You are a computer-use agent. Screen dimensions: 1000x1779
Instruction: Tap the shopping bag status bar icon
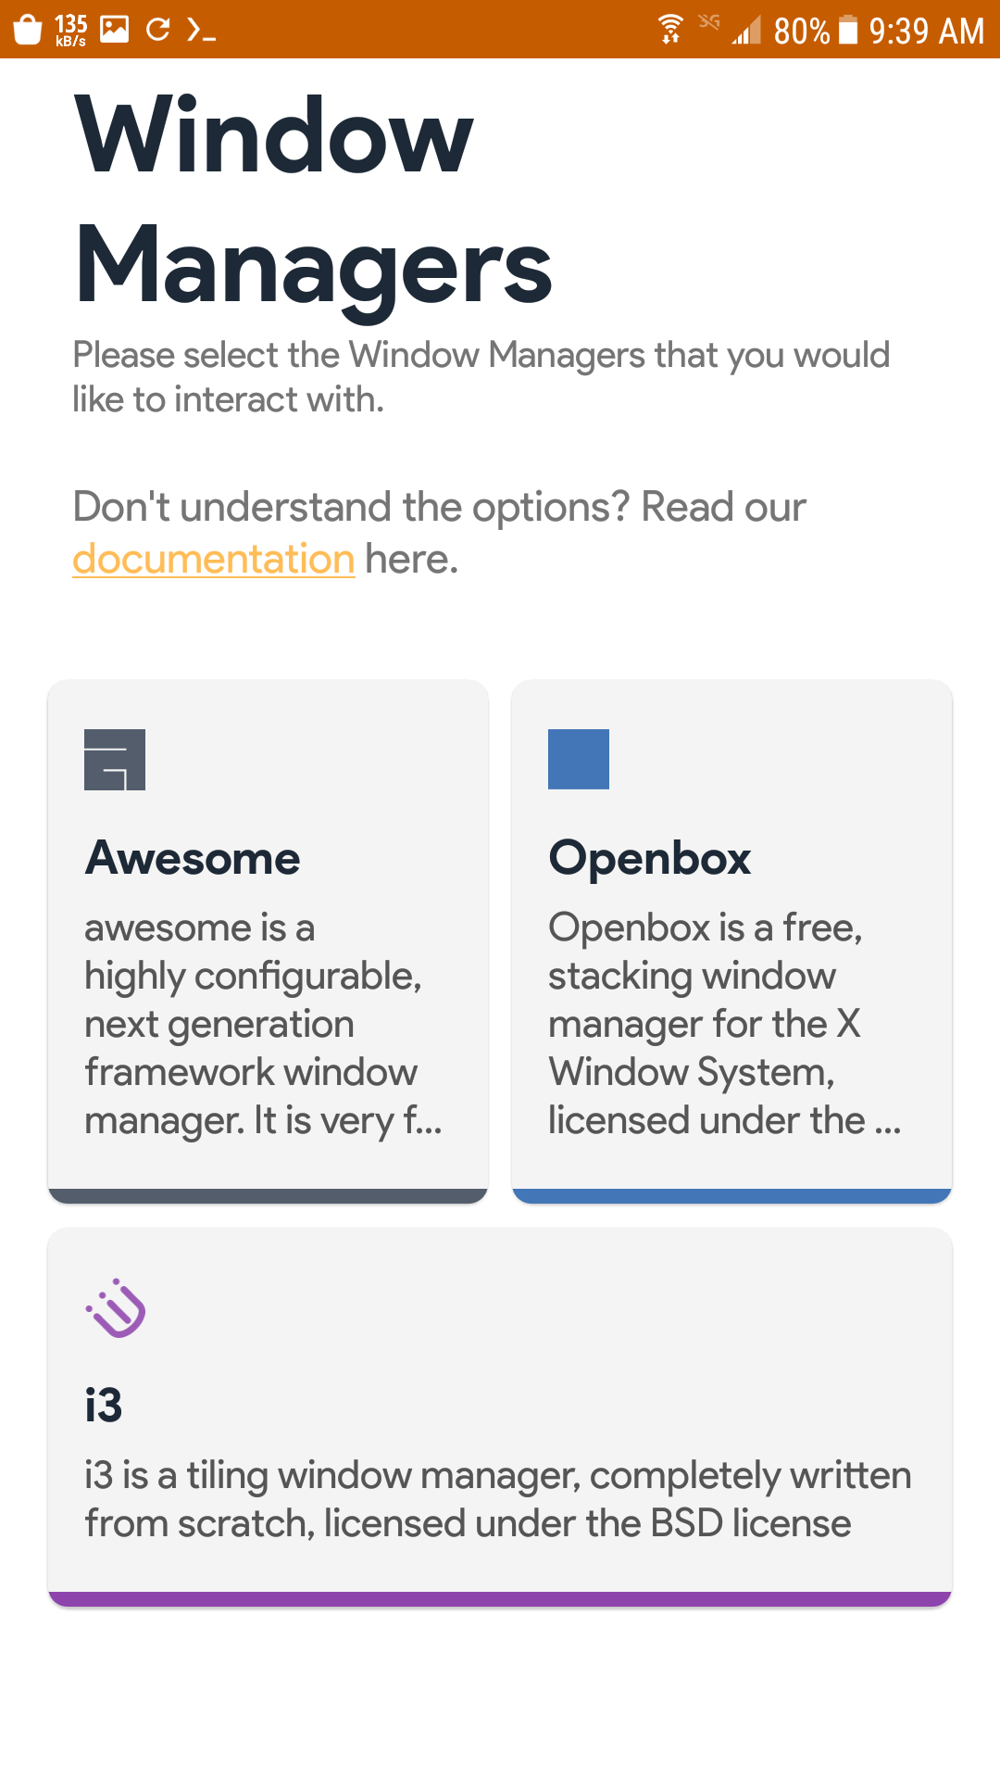(28, 30)
